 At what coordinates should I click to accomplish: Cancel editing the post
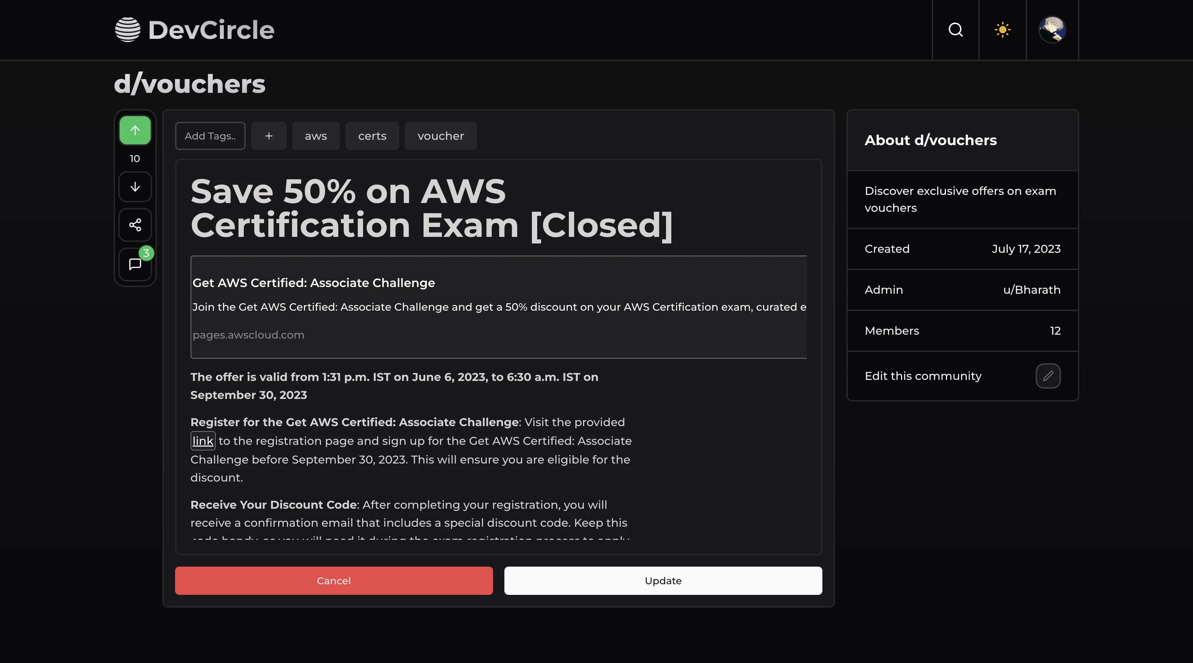click(x=334, y=580)
